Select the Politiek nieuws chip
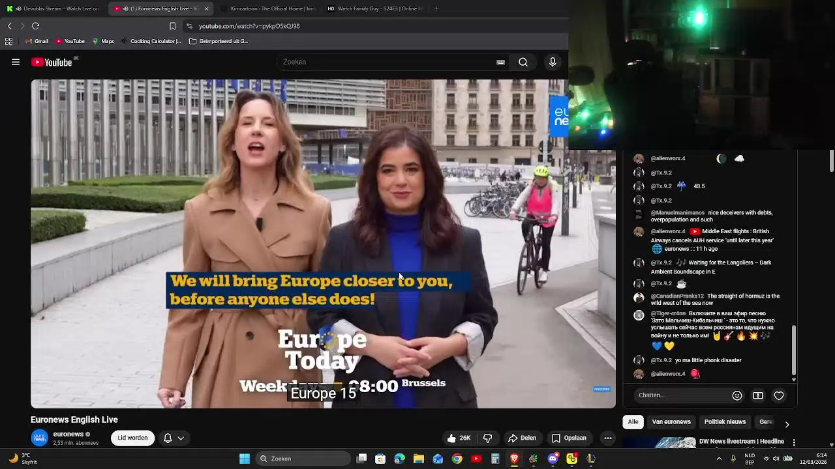This screenshot has width=835, height=469. coord(725,421)
